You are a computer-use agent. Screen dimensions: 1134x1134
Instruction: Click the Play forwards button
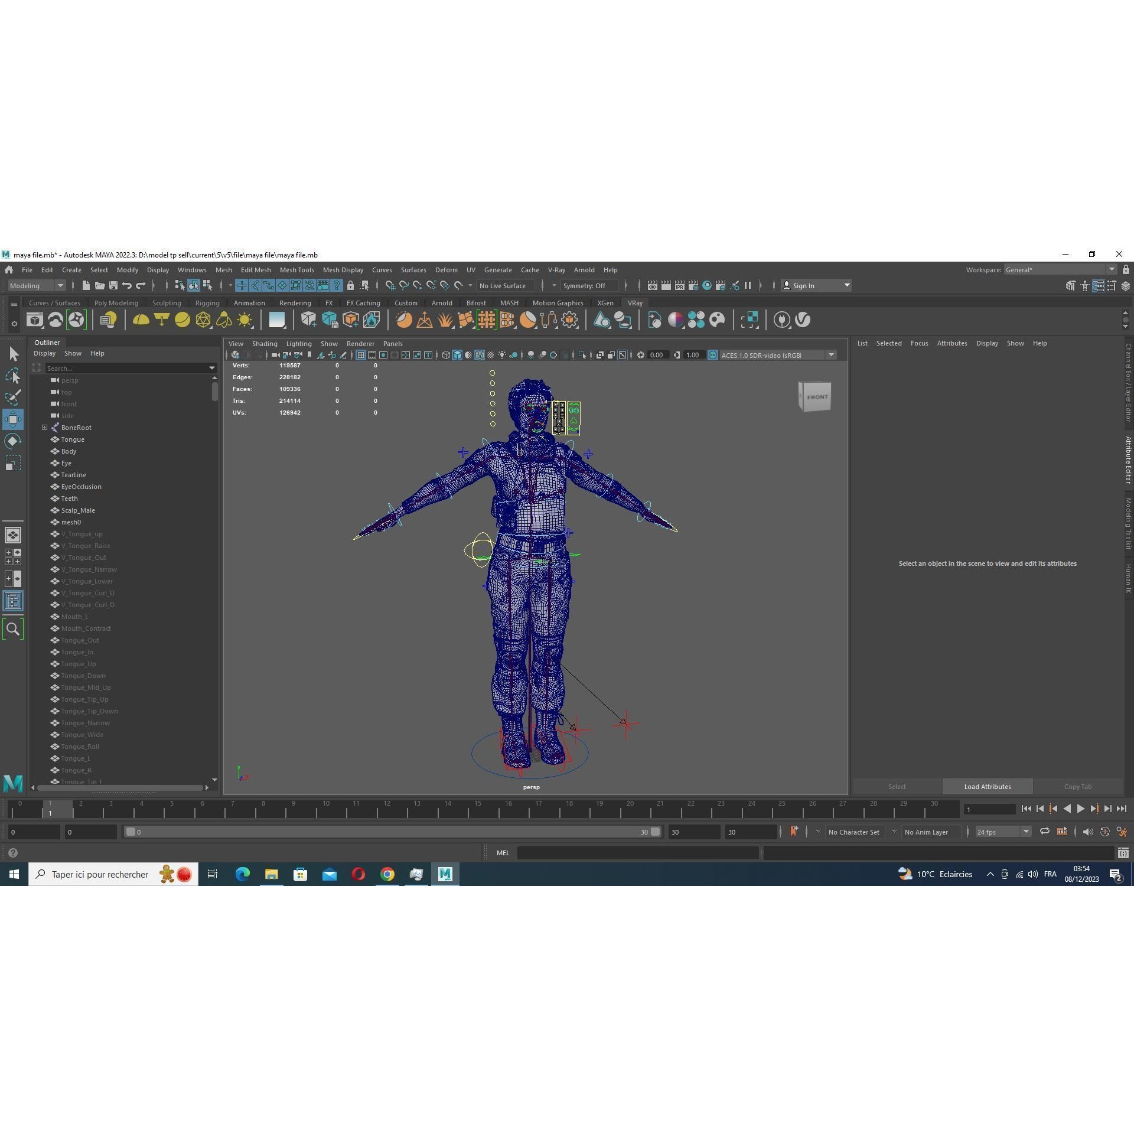coord(1081,809)
